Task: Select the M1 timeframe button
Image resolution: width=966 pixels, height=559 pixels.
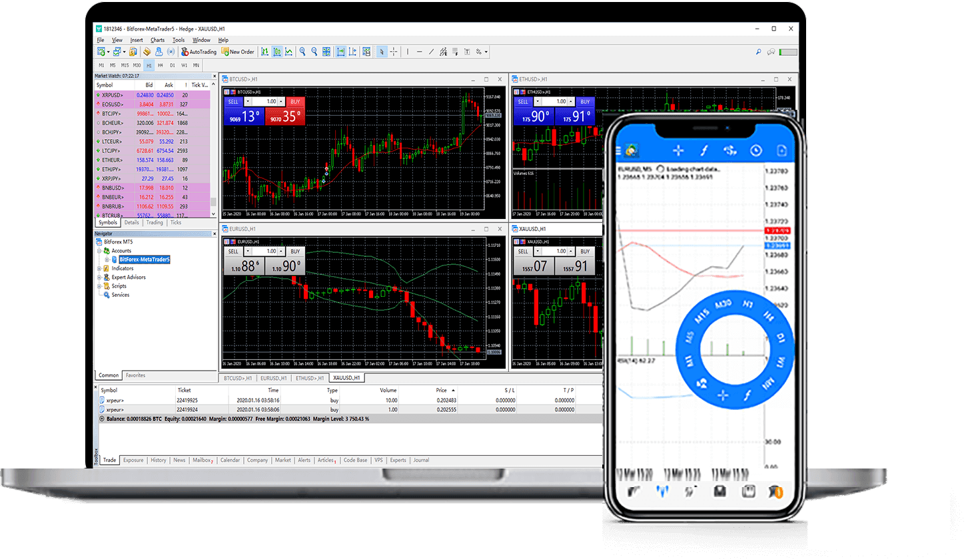Action: (x=101, y=65)
